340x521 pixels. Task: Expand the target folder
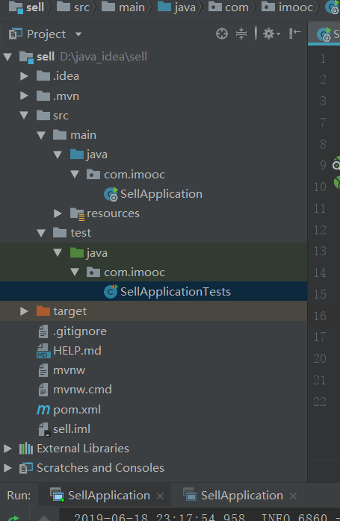(24, 311)
